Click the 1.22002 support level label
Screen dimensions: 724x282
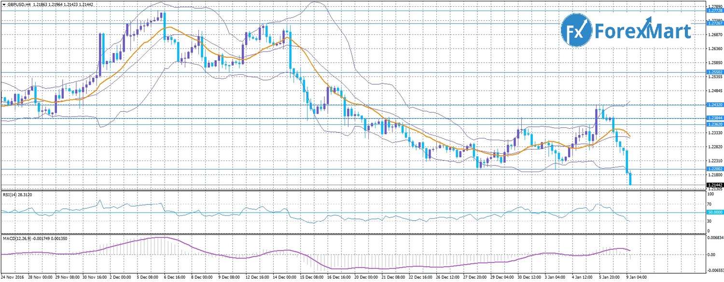(714, 169)
